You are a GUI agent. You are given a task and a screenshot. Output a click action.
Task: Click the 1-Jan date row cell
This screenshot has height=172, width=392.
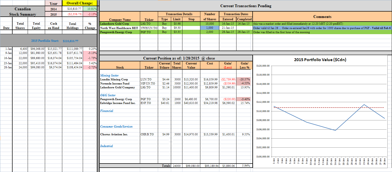[x=6, y=49]
